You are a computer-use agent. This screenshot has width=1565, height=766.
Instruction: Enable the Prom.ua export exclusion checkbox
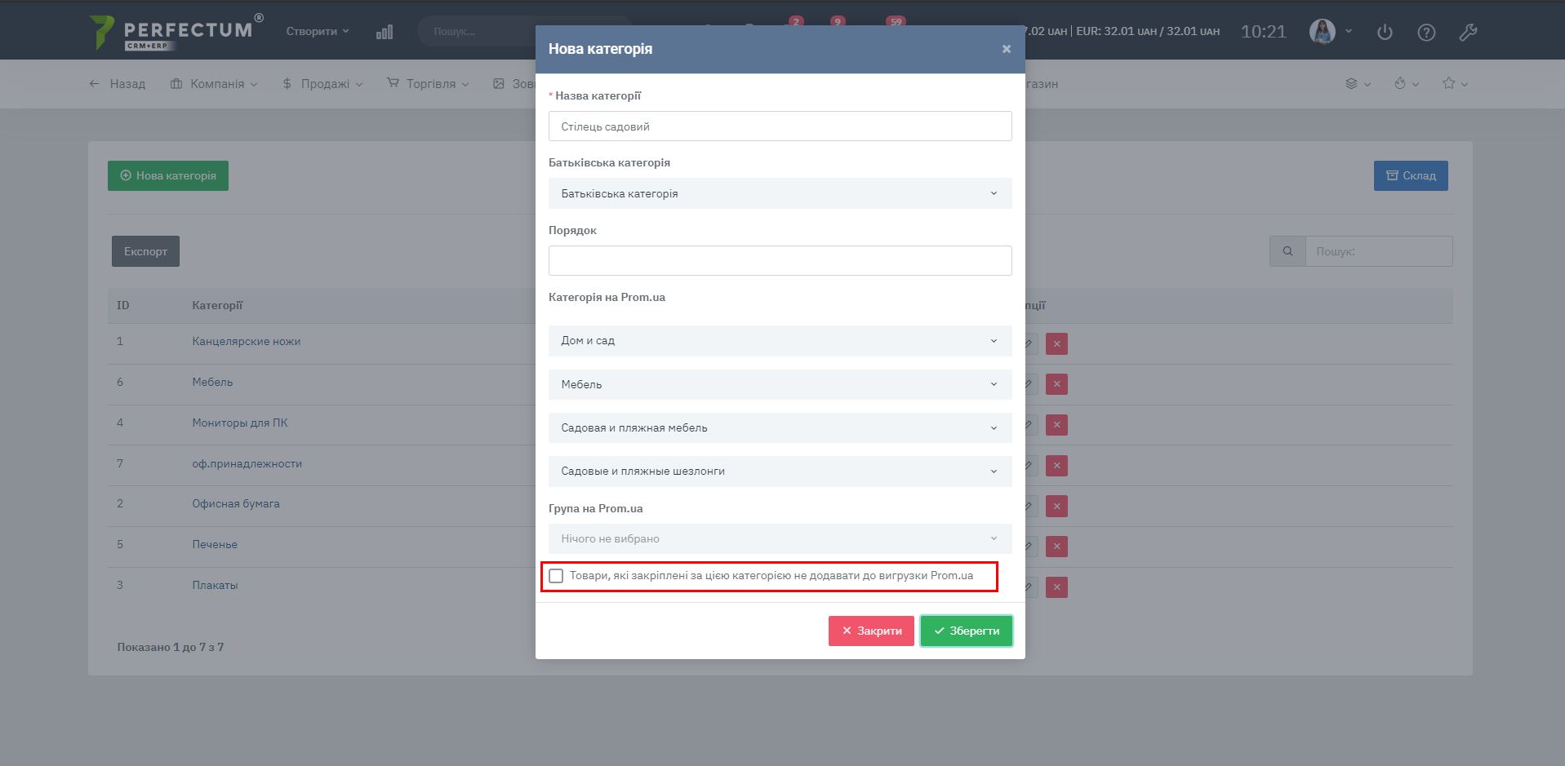[556, 576]
